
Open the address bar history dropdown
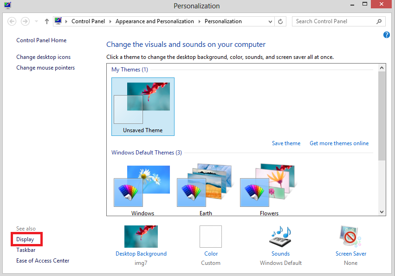click(270, 22)
